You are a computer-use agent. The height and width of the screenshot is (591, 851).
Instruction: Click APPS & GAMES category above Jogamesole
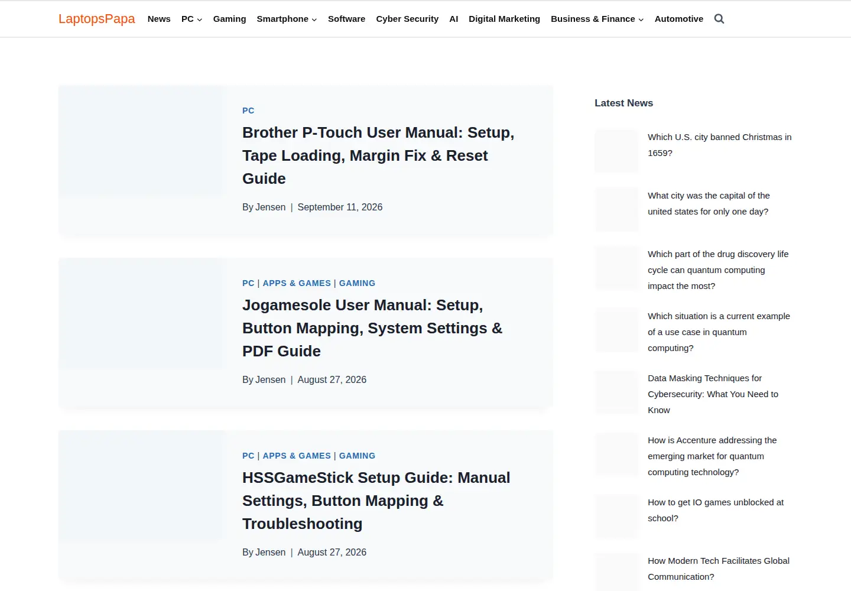(x=297, y=283)
